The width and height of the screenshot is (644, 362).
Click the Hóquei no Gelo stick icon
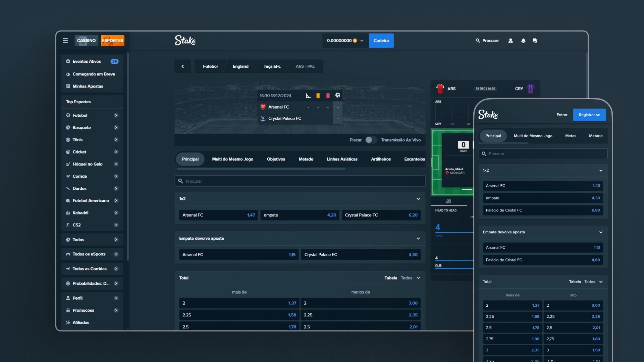pyautogui.click(x=68, y=164)
